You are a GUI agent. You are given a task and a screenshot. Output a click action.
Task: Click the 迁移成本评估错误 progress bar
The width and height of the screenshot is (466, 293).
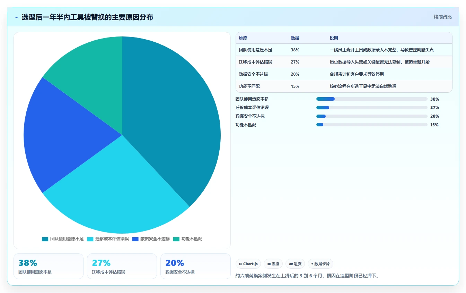372,108
